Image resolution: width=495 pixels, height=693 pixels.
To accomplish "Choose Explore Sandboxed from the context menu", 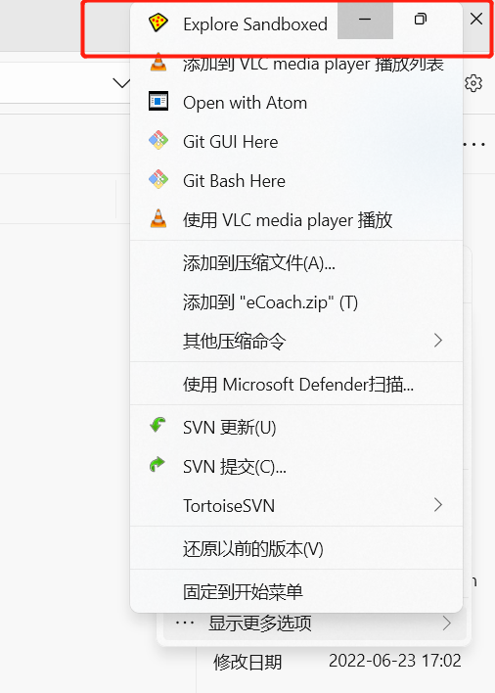I will 255,24.
